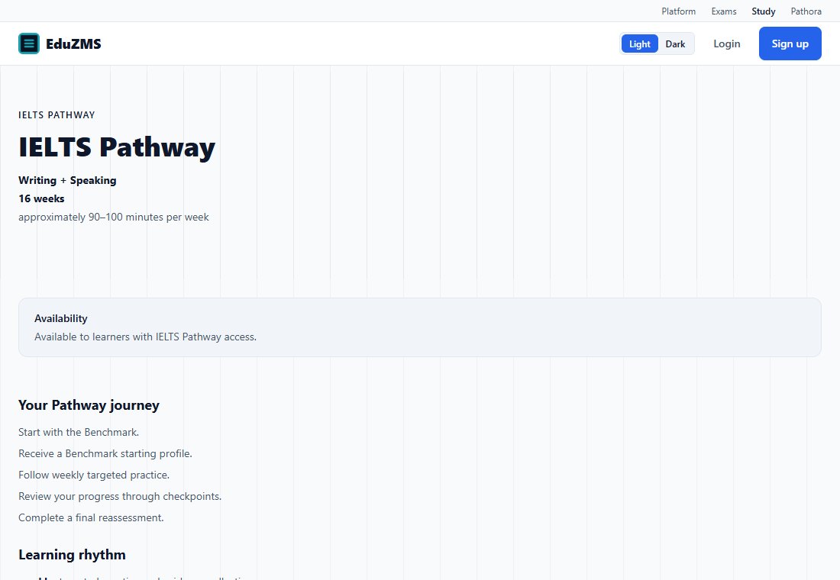Go to the Exams menu item

[724, 11]
